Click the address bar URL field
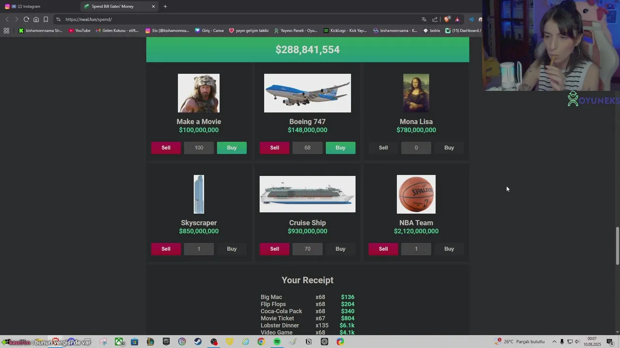The height and width of the screenshot is (348, 620). click(237, 19)
